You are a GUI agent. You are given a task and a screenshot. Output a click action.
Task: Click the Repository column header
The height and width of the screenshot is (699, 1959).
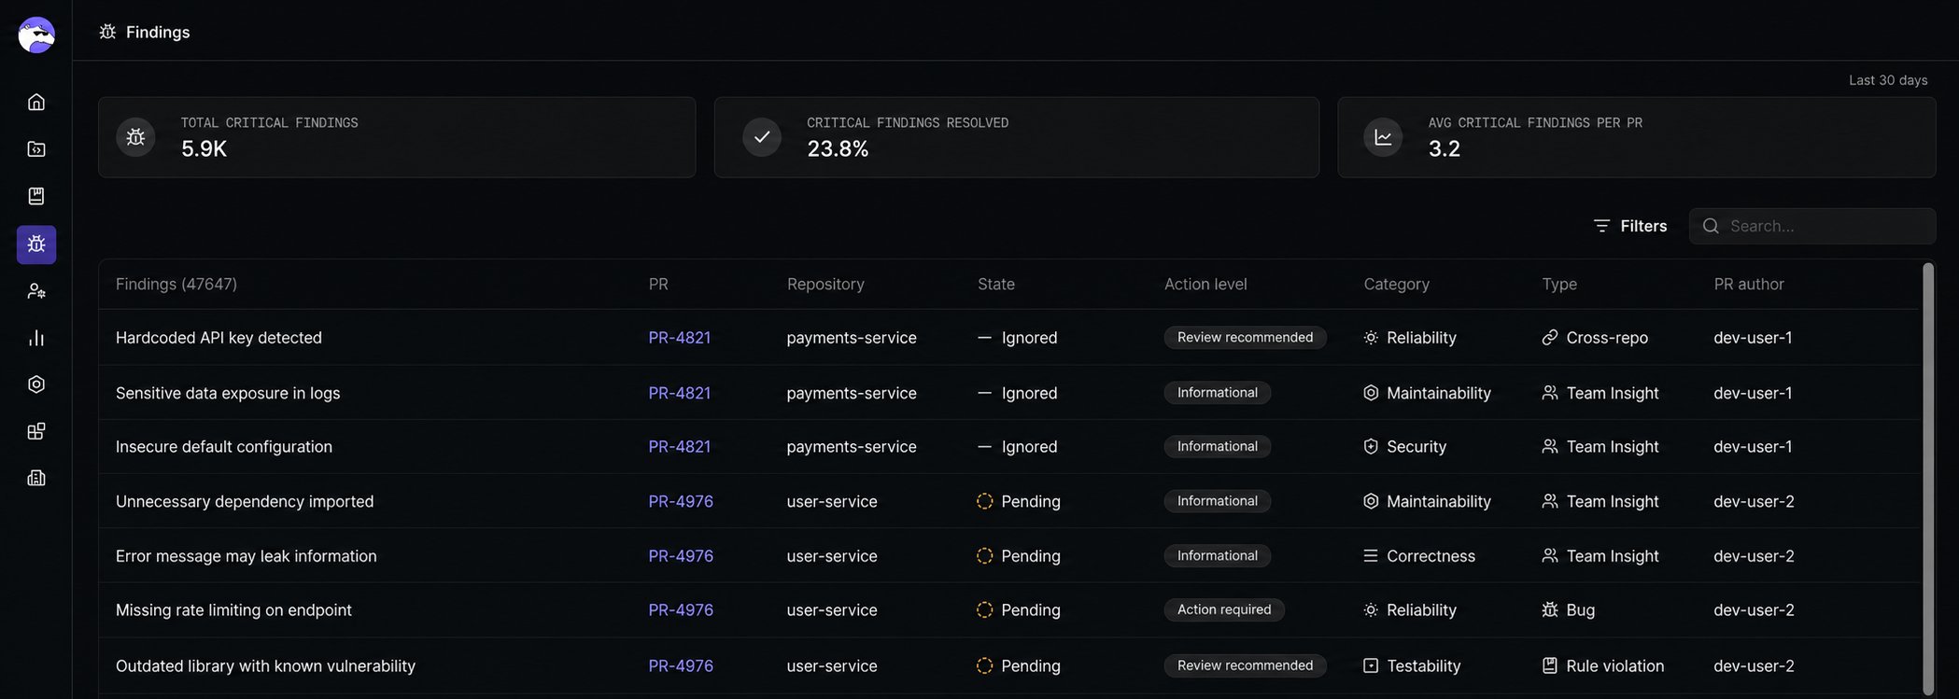(825, 284)
